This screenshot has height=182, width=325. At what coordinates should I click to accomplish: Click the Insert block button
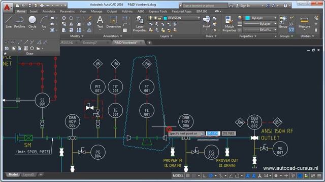207,22
